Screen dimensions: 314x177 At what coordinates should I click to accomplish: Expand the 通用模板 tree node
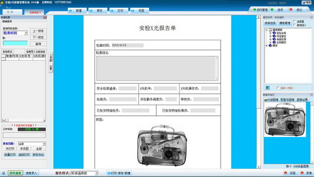pos(266,30)
